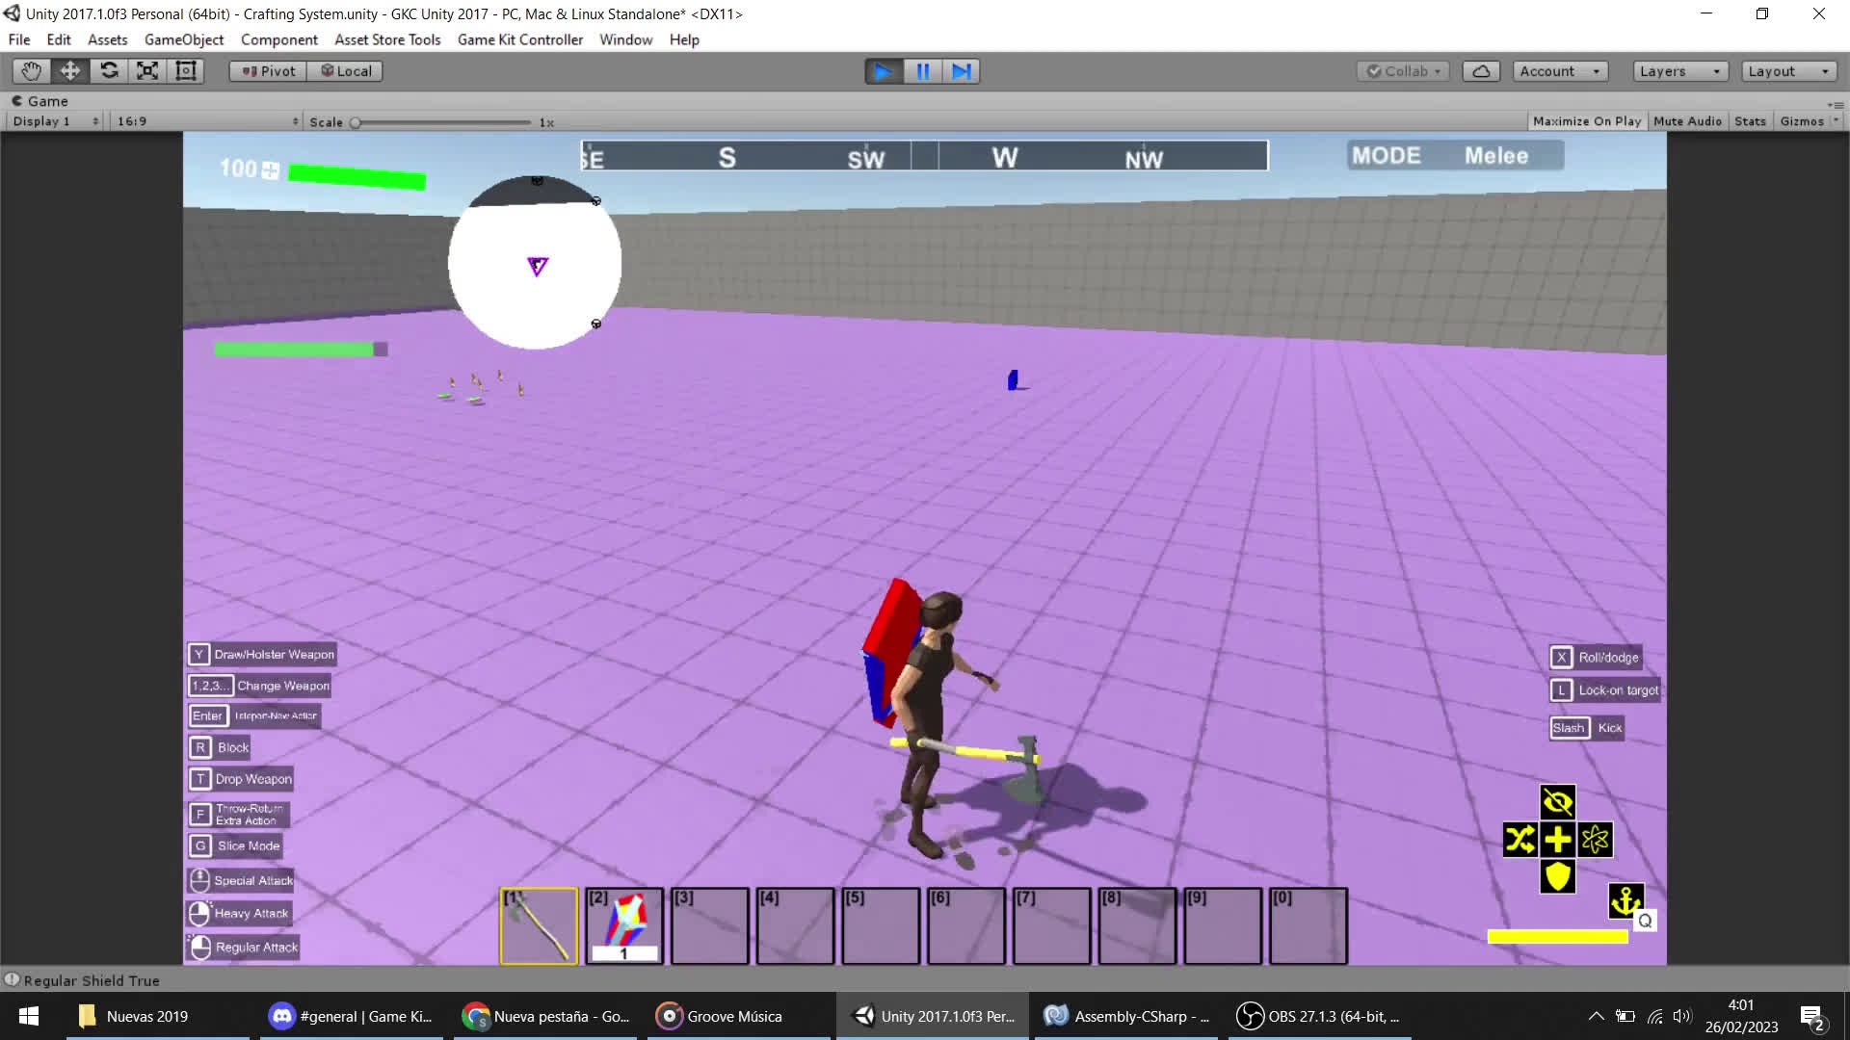Select the Rotate tool
Screen dimensions: 1850x1040
(x=109, y=70)
